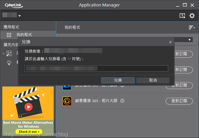Click the 相片大師 app icon
Image resolution: width=199 pixels, height=138 pixels.
(67, 101)
